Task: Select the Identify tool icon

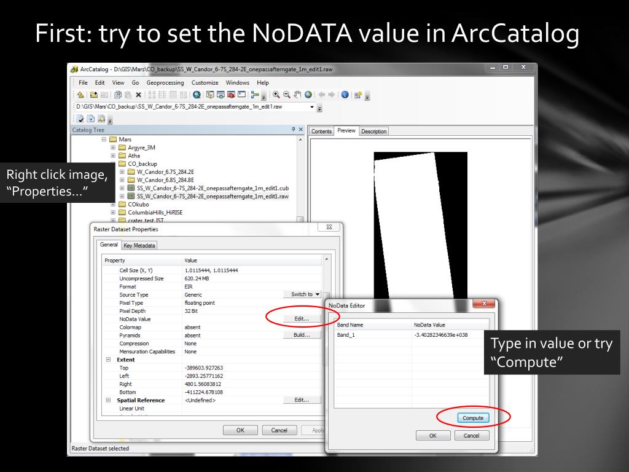Action: coord(345,95)
